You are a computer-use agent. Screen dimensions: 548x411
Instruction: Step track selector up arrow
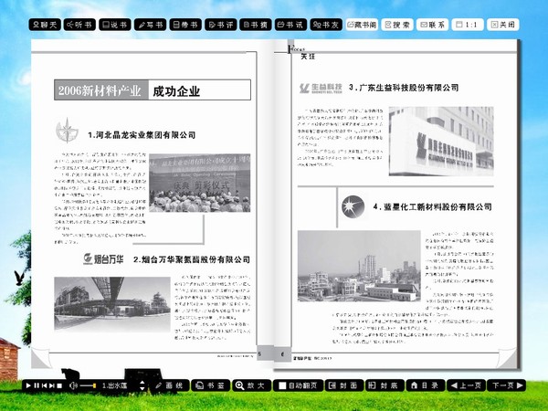[142, 383]
